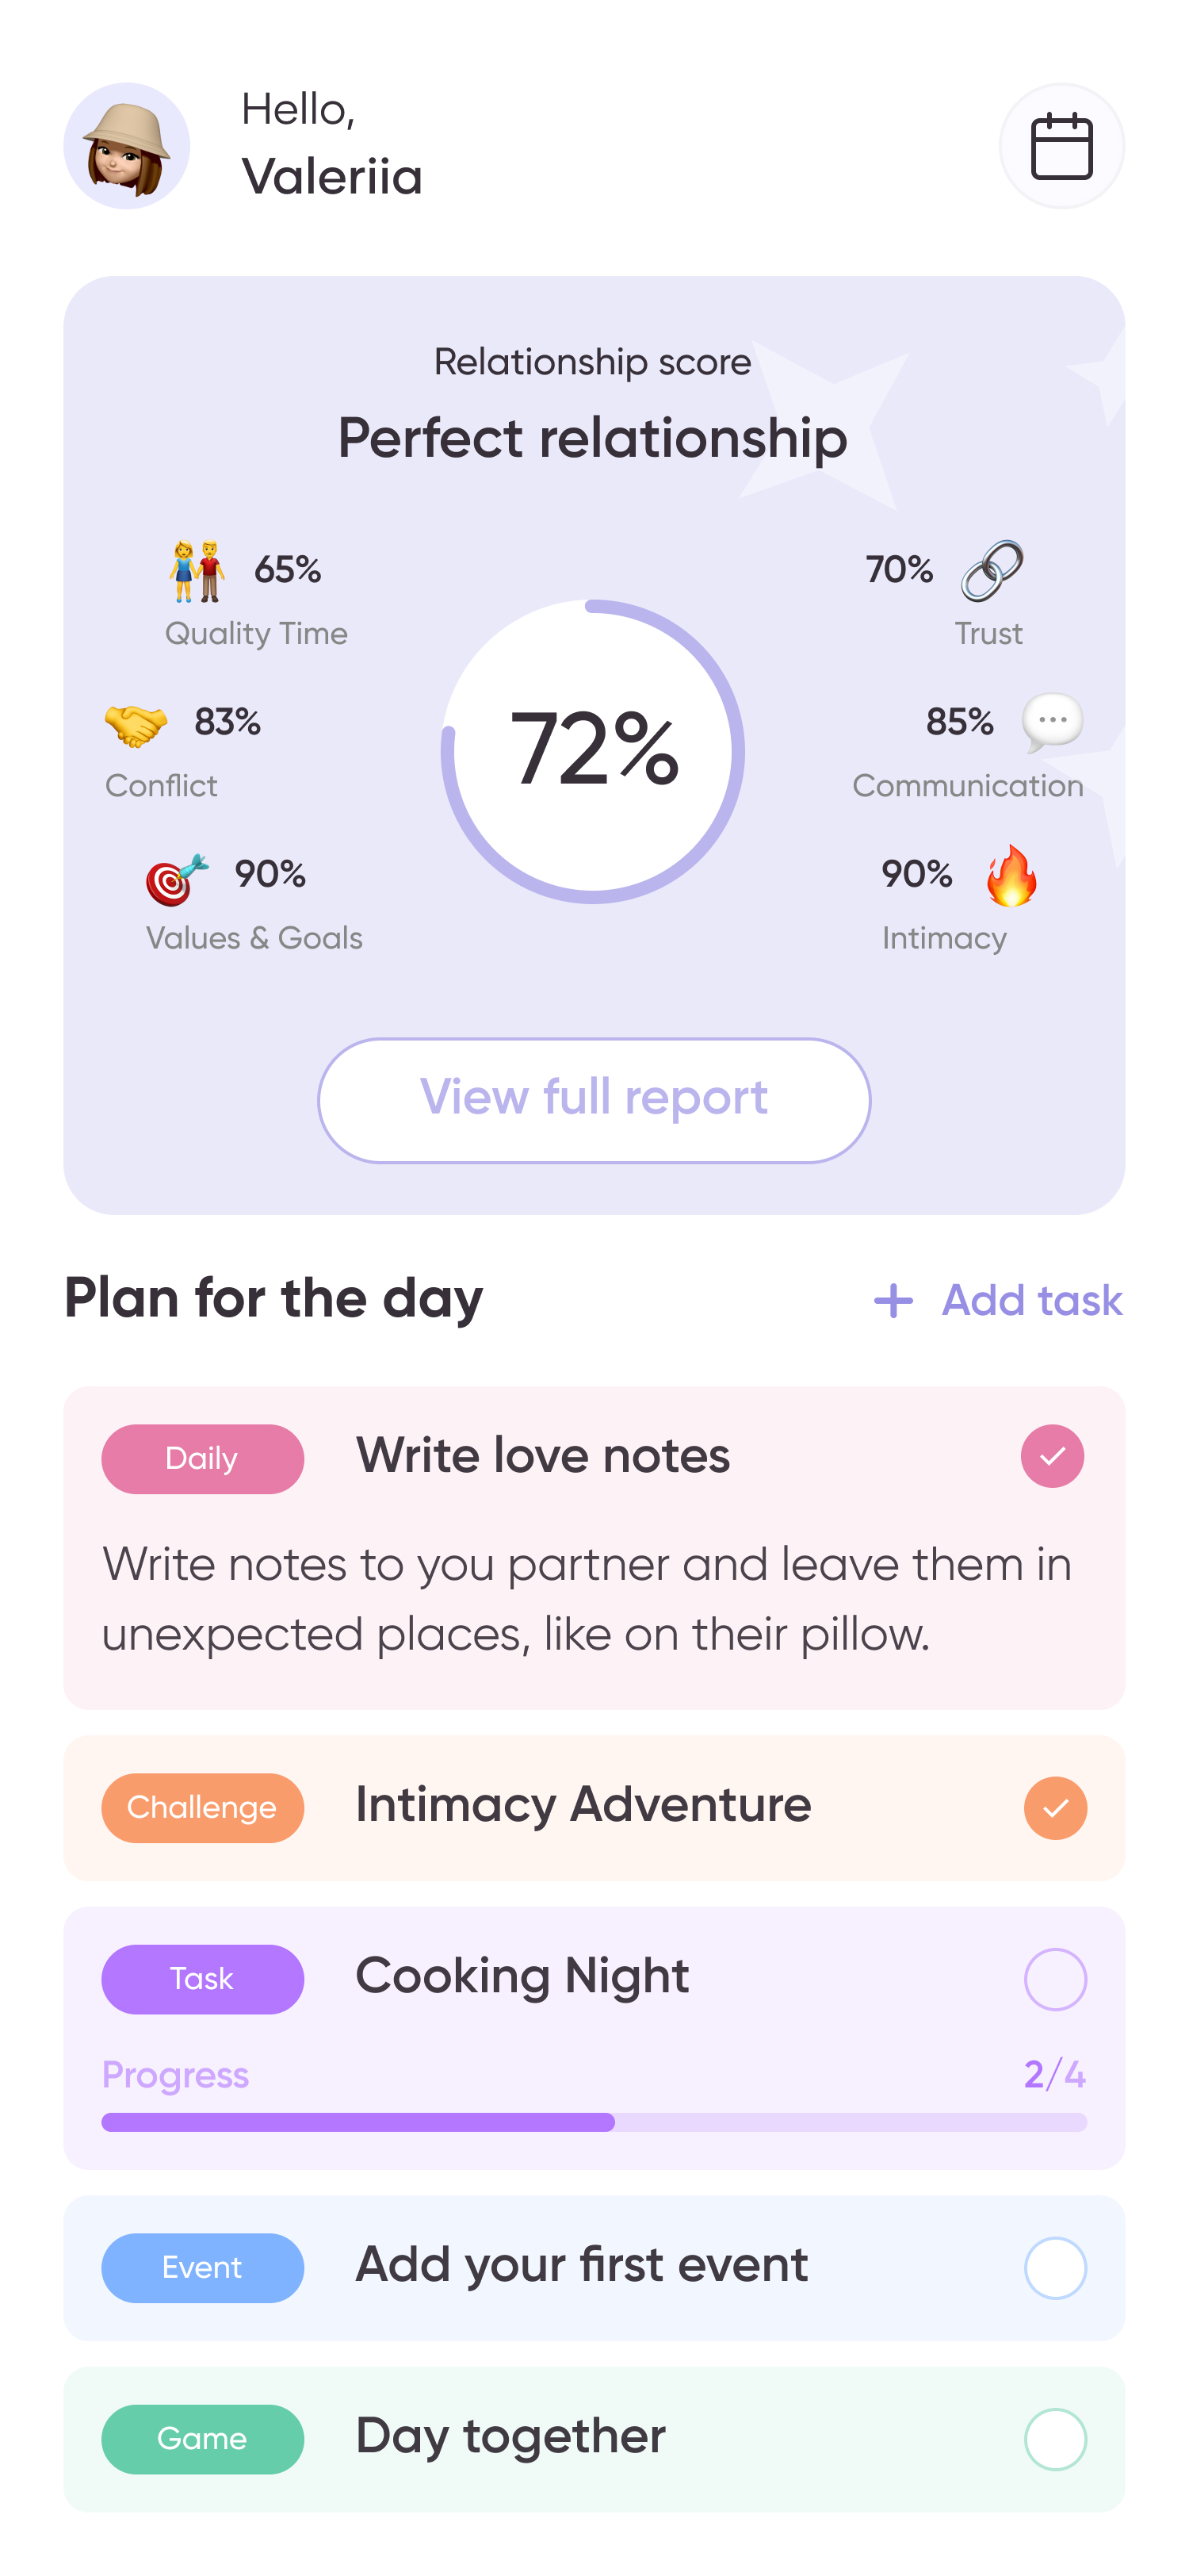Tap the 72% relationship score circle
This screenshot has height=2576, width=1189.
pos(592,751)
